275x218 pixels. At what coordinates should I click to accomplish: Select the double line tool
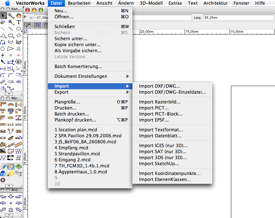(x=11, y=29)
